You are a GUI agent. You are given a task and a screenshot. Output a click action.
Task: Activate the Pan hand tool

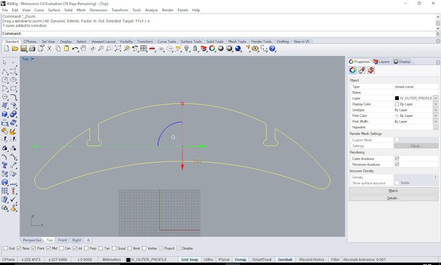[x=83, y=49]
